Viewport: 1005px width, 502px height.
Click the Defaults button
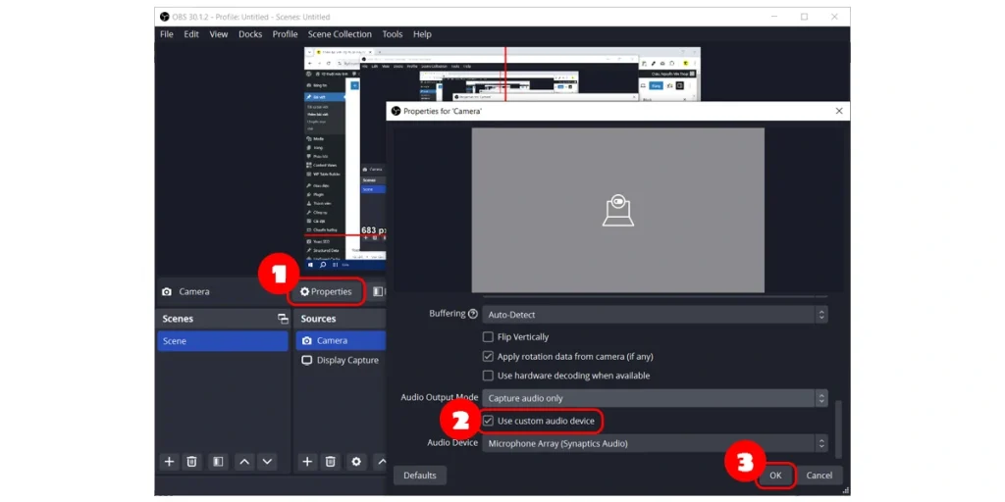(419, 476)
